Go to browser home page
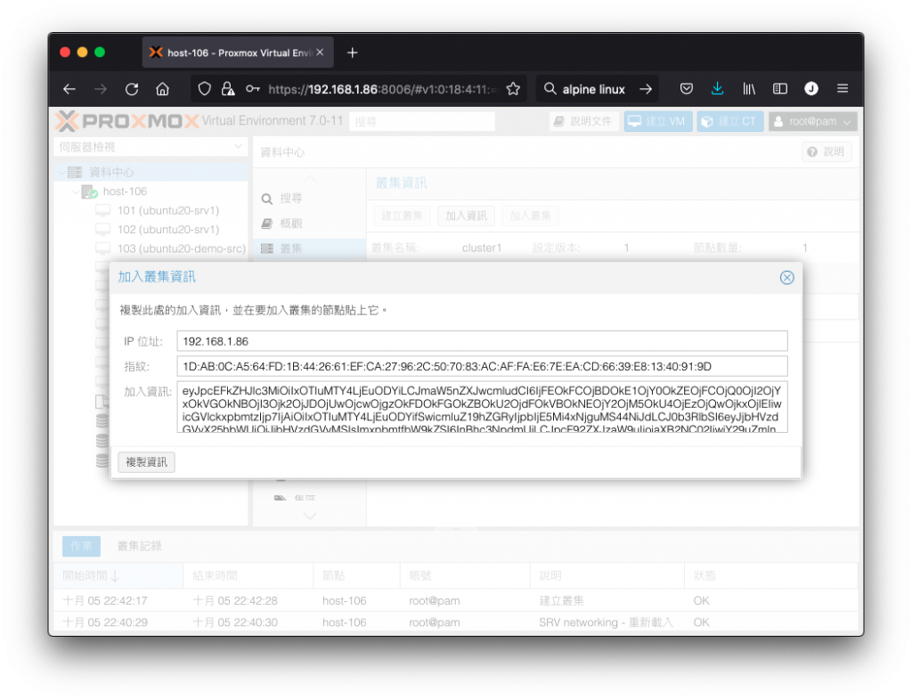This screenshot has width=912, height=700. tap(163, 89)
